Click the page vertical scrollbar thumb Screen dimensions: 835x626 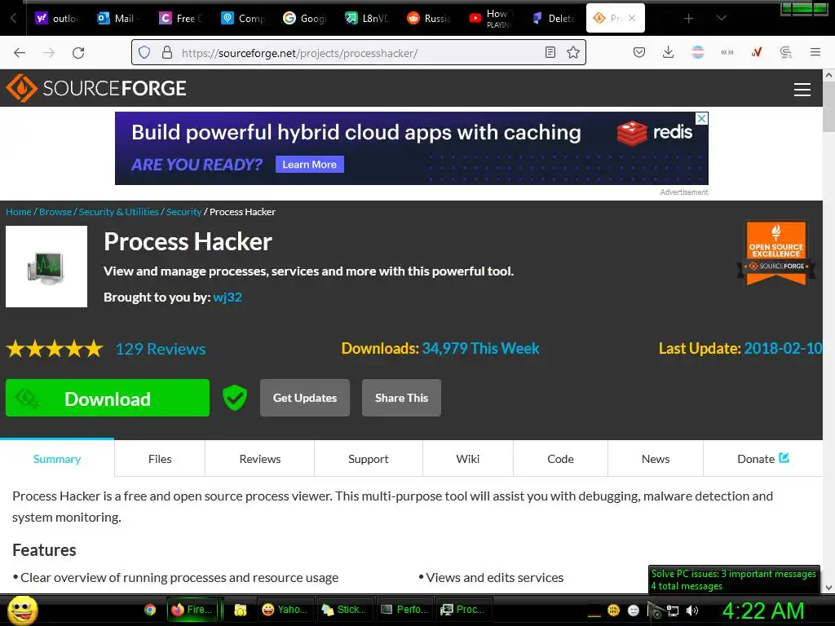coord(828,108)
